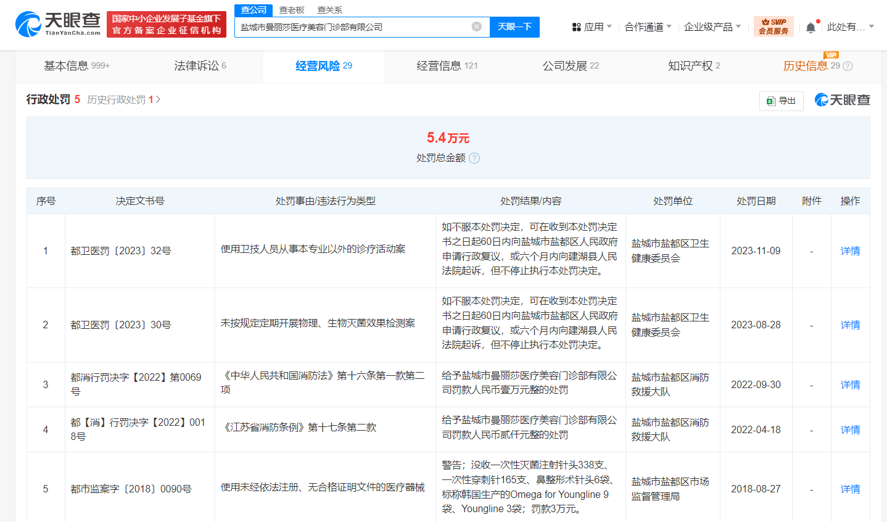Expand the 企业级产品 dropdown menu
887x522 pixels.
pyautogui.click(x=712, y=27)
